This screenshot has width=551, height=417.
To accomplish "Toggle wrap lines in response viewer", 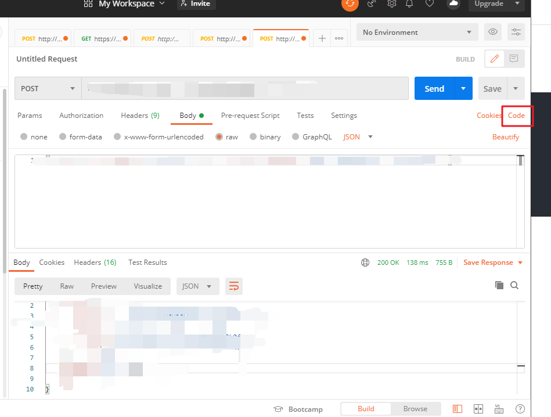I will (234, 286).
